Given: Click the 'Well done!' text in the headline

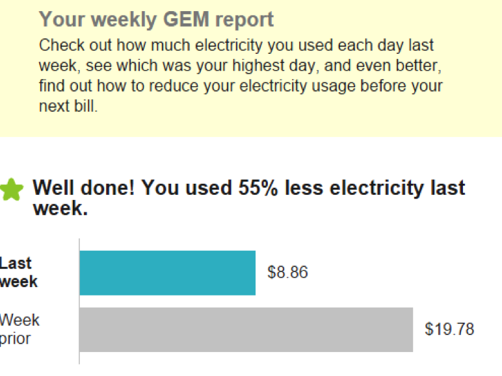Looking at the screenshot, I should pyautogui.click(x=84, y=188).
